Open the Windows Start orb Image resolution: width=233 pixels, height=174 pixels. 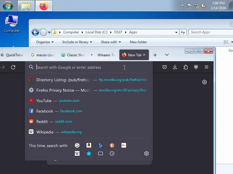pyautogui.click(x=8, y=6)
